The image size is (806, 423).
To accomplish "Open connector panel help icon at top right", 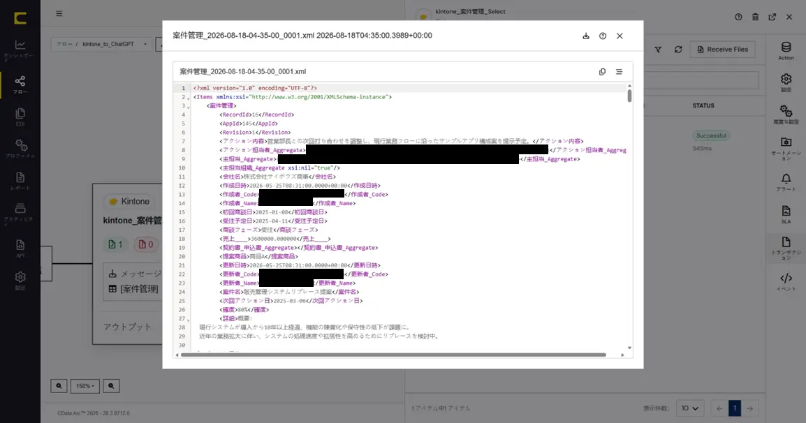I will (x=738, y=17).
